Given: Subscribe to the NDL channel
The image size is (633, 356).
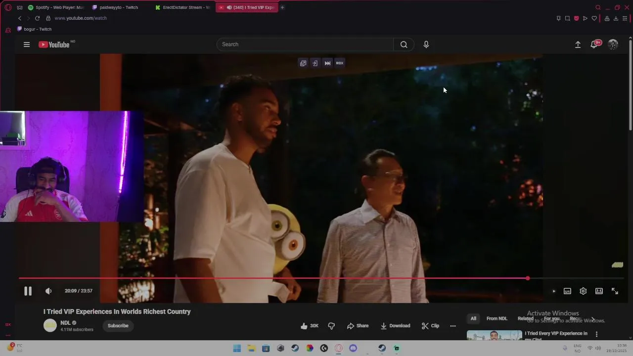Looking at the screenshot, I should point(118,326).
